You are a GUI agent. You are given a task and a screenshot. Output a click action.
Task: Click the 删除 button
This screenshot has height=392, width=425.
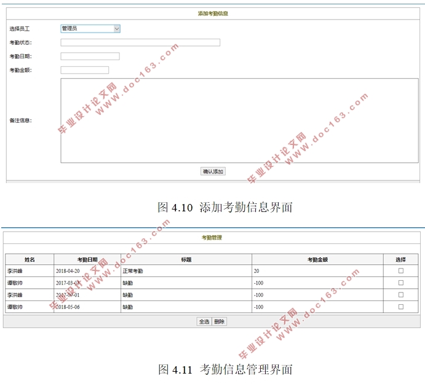point(220,321)
